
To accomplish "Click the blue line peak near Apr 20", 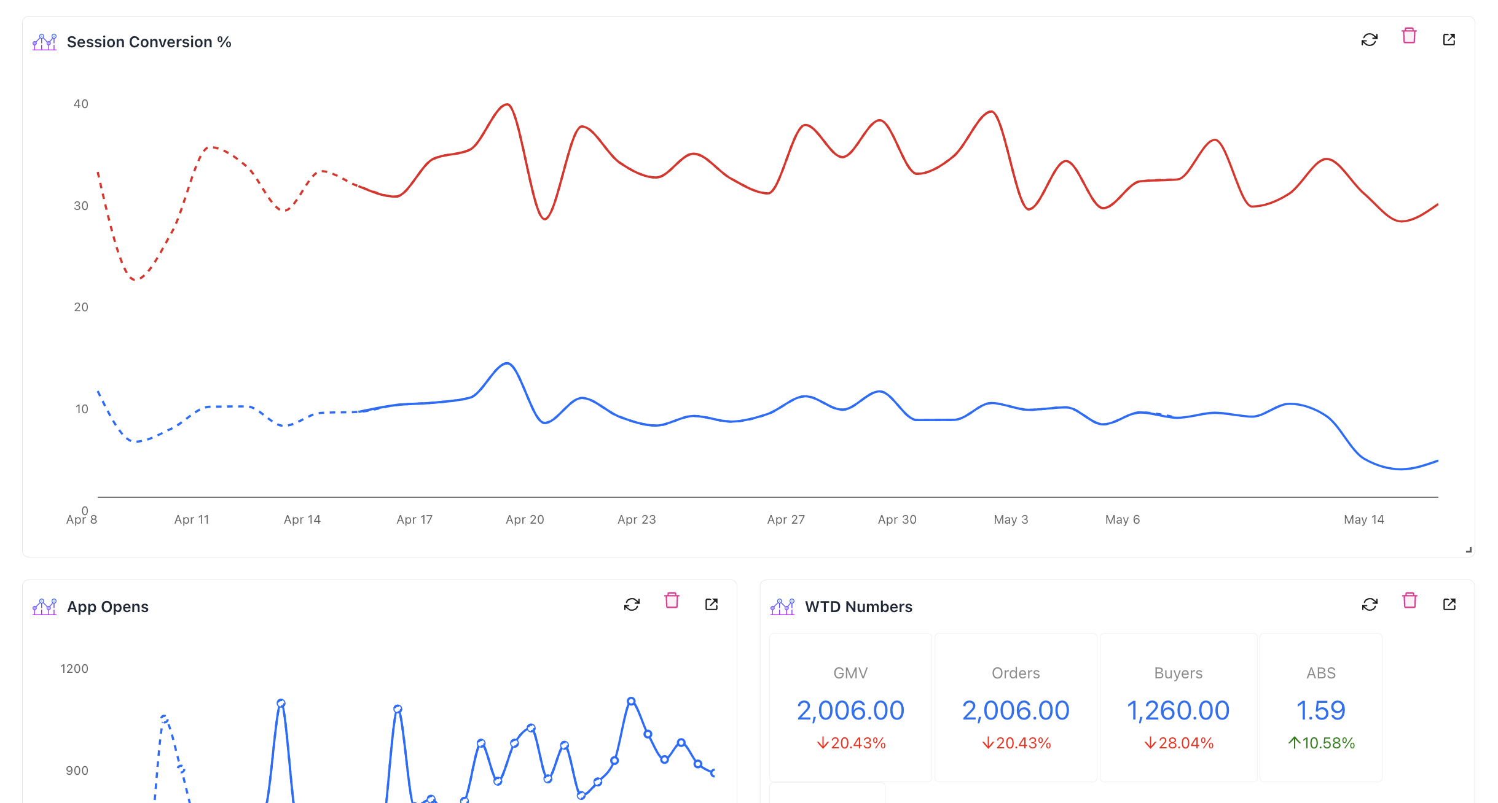I will click(507, 363).
